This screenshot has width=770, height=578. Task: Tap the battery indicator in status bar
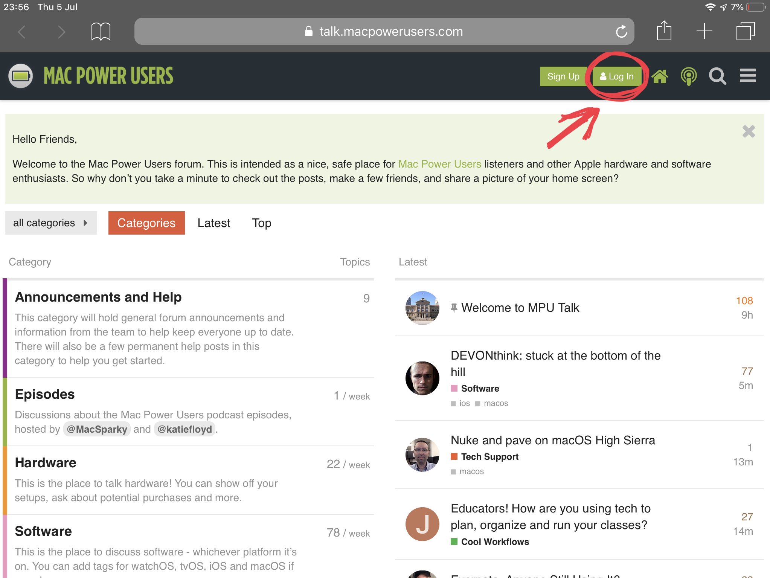tap(756, 7)
